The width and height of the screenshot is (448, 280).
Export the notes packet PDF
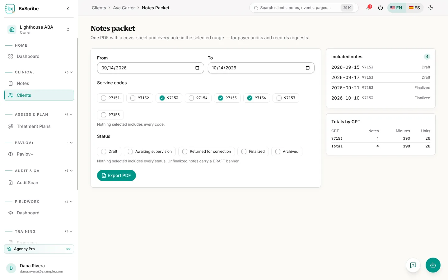116,175
